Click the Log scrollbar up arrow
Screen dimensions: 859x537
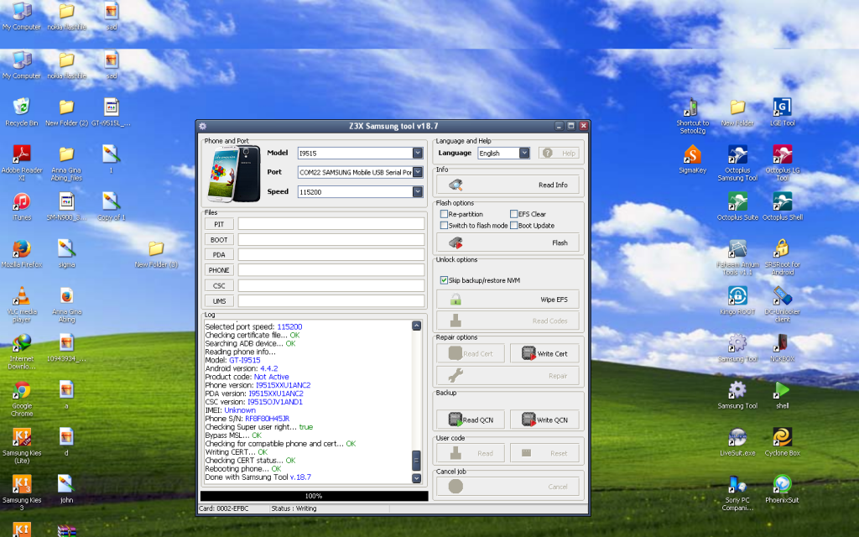point(416,326)
